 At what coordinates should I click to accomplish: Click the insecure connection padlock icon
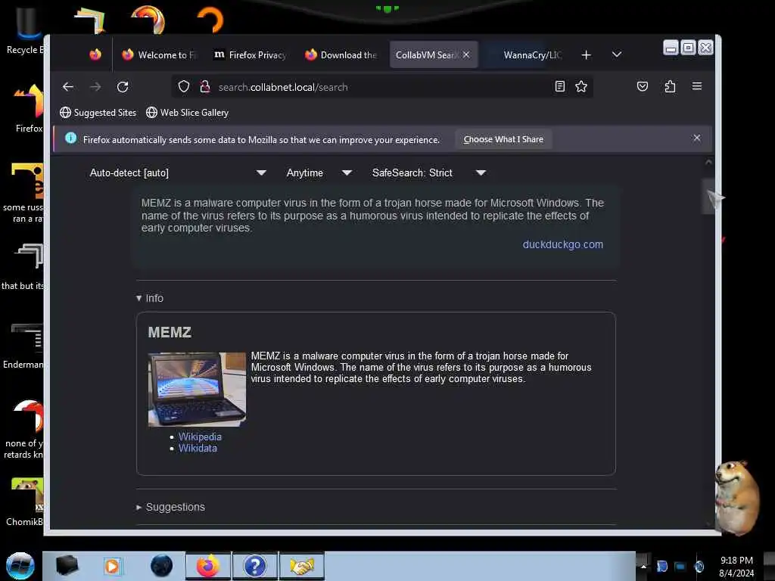(x=204, y=86)
